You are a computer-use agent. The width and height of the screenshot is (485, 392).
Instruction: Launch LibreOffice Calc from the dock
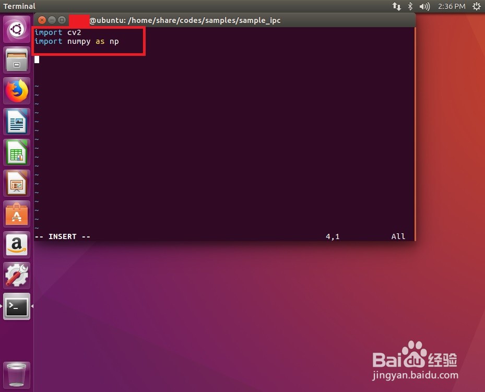click(x=17, y=152)
